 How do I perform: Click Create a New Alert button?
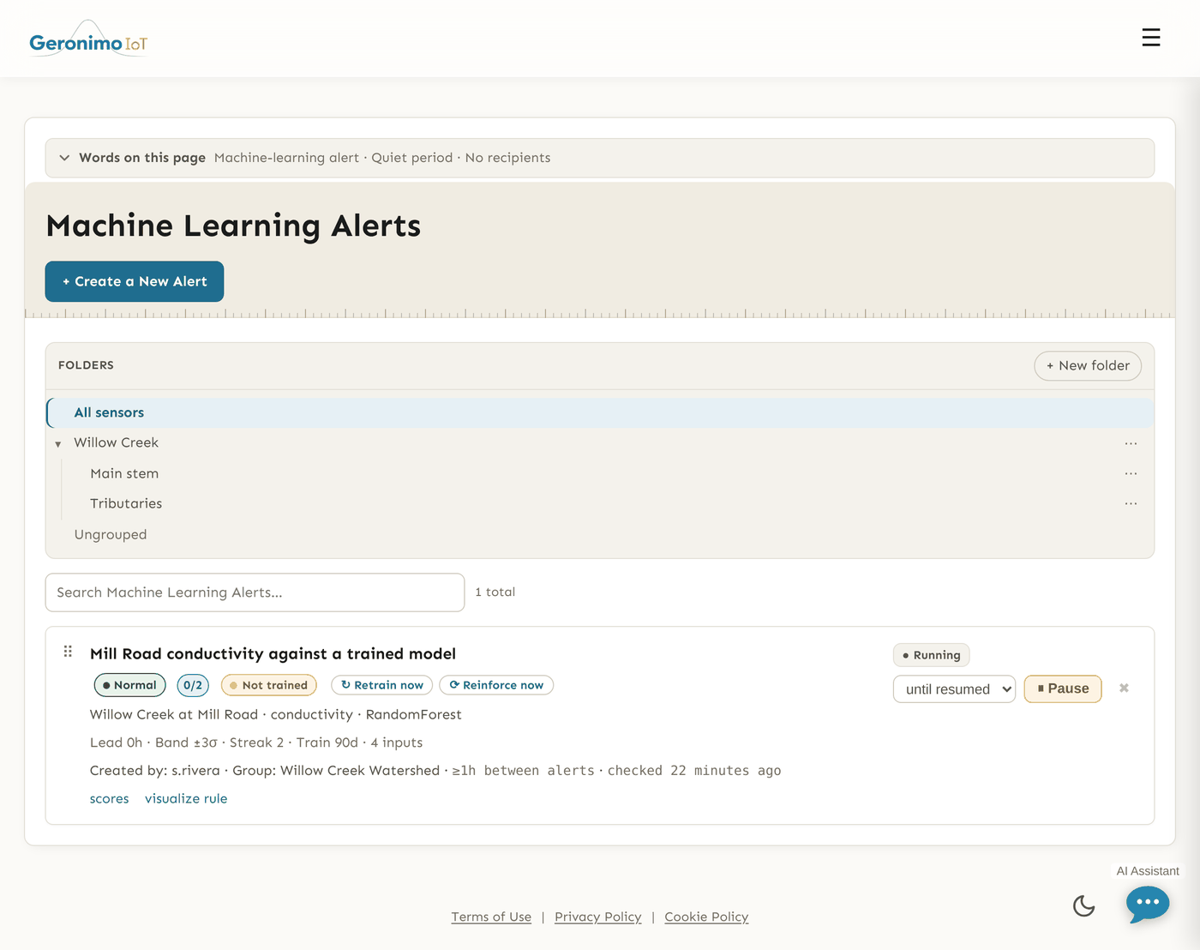pos(135,281)
